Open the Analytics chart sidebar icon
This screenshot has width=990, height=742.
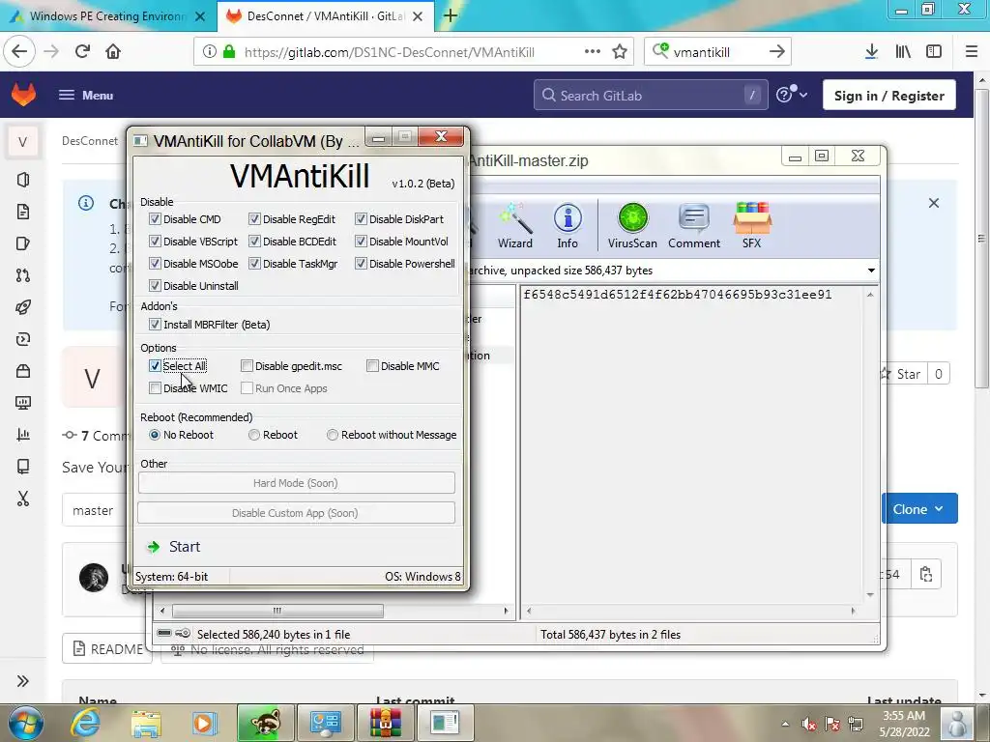(23, 434)
